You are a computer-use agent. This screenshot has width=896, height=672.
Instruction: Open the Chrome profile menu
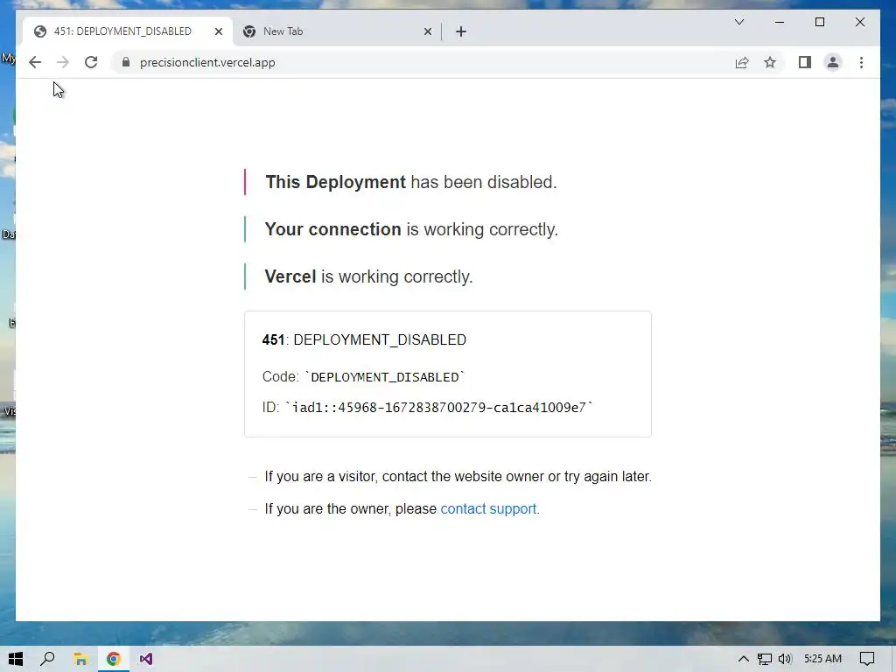(x=833, y=62)
